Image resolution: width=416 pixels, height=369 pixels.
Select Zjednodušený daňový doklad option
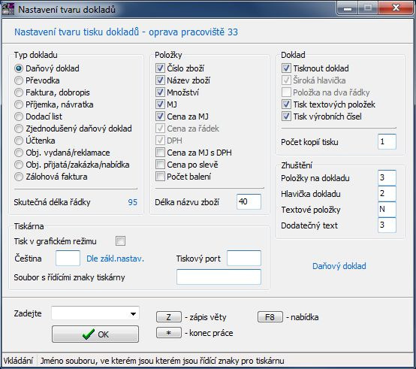19,129
